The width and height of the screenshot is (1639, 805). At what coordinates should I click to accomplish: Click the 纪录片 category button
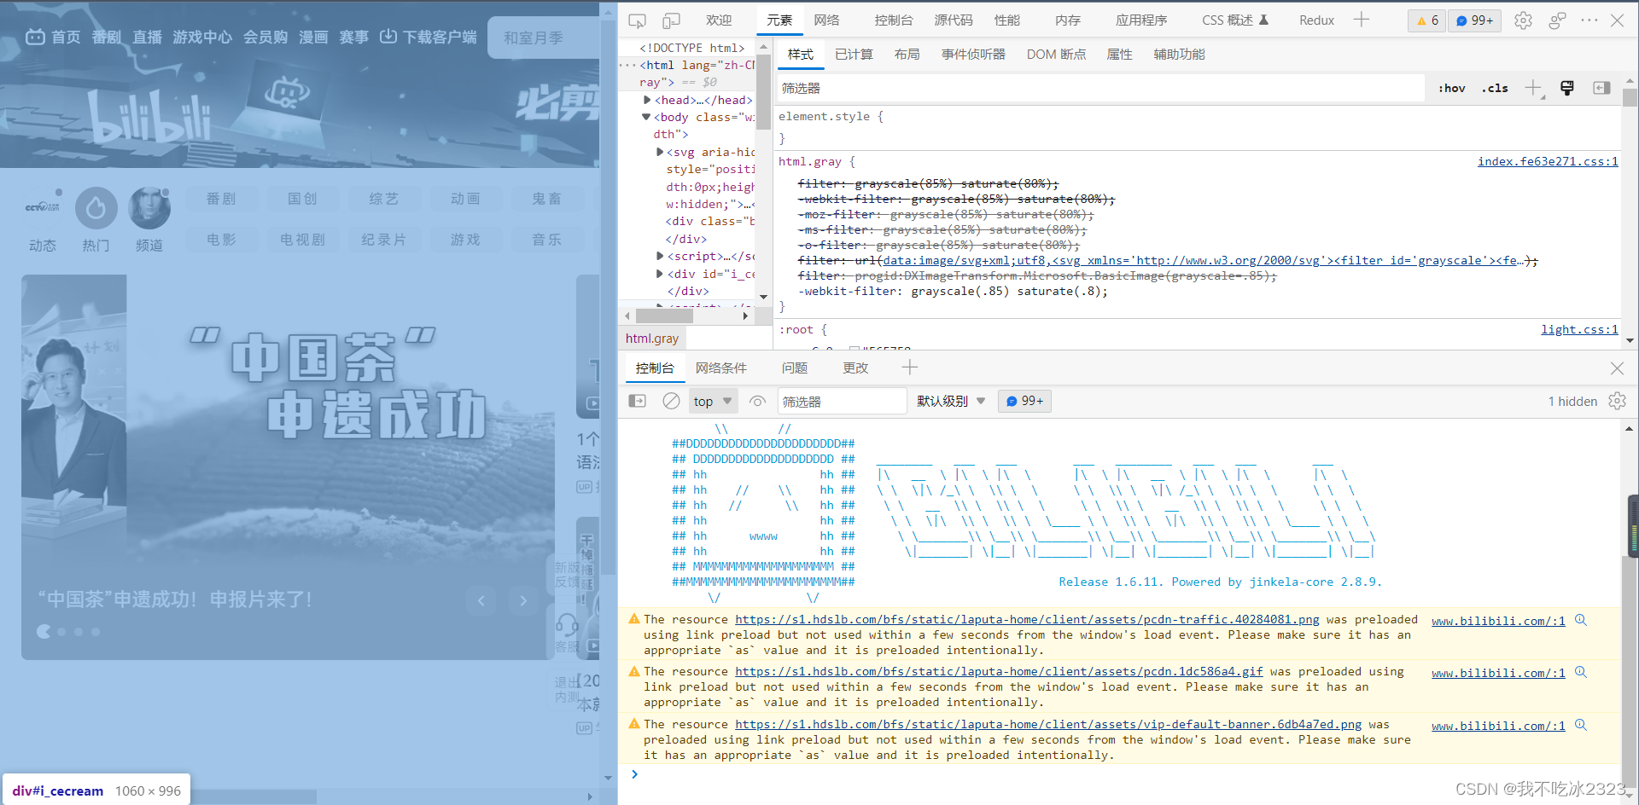(383, 240)
